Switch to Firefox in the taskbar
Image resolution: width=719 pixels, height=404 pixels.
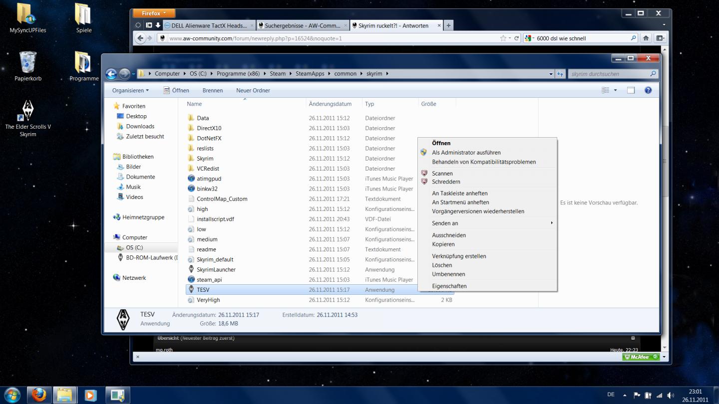point(38,395)
